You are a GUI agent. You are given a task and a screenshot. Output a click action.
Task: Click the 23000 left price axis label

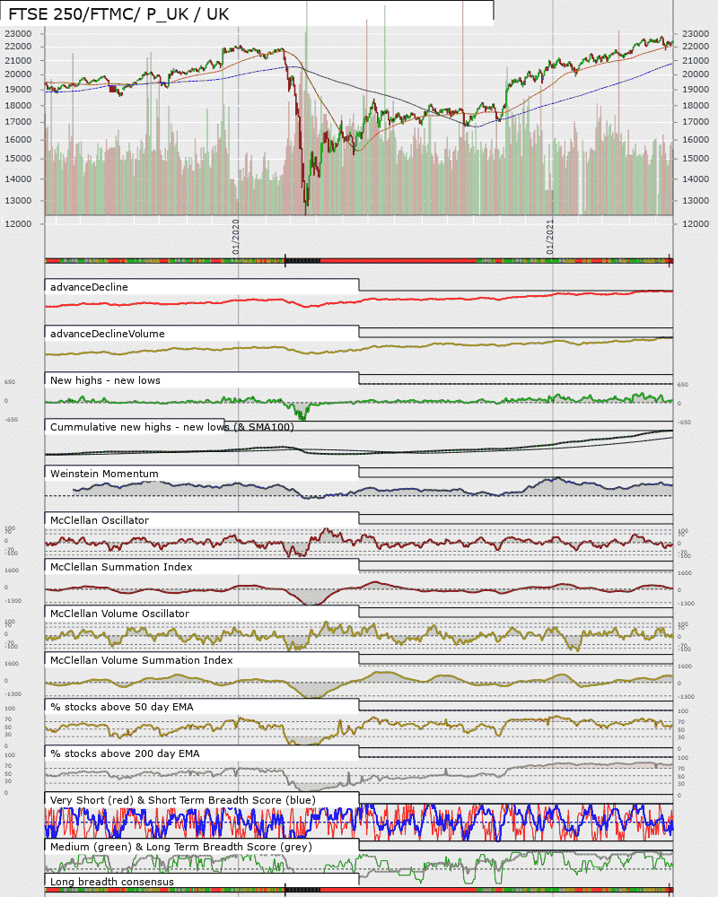[18, 34]
